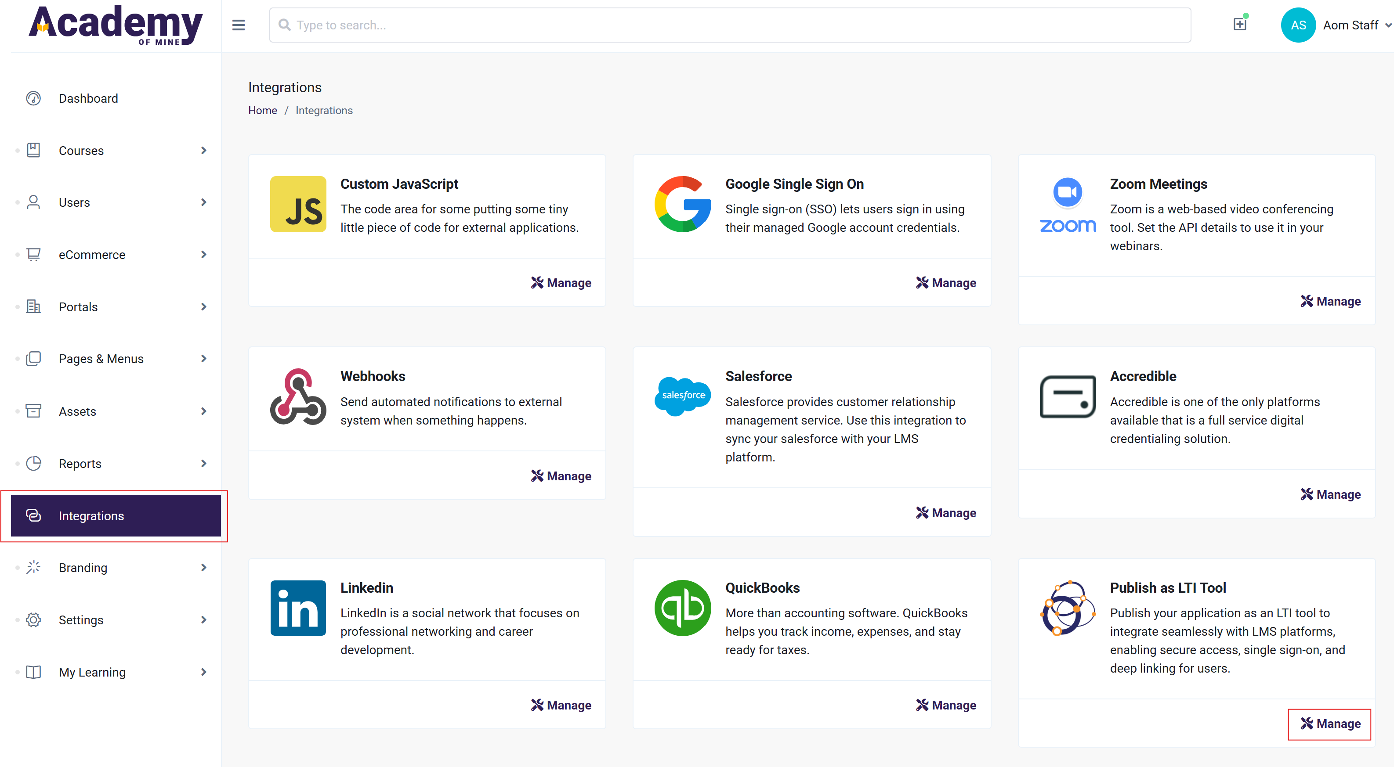This screenshot has width=1394, height=767.
Task: Click the QuickBooks green logo
Action: (x=682, y=608)
